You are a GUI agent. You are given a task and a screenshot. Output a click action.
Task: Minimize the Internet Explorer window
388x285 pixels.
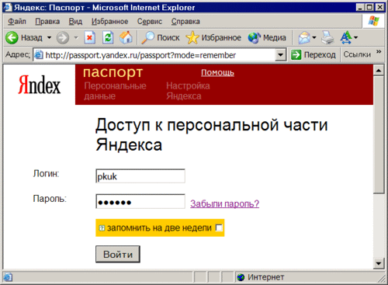click(x=360, y=7)
